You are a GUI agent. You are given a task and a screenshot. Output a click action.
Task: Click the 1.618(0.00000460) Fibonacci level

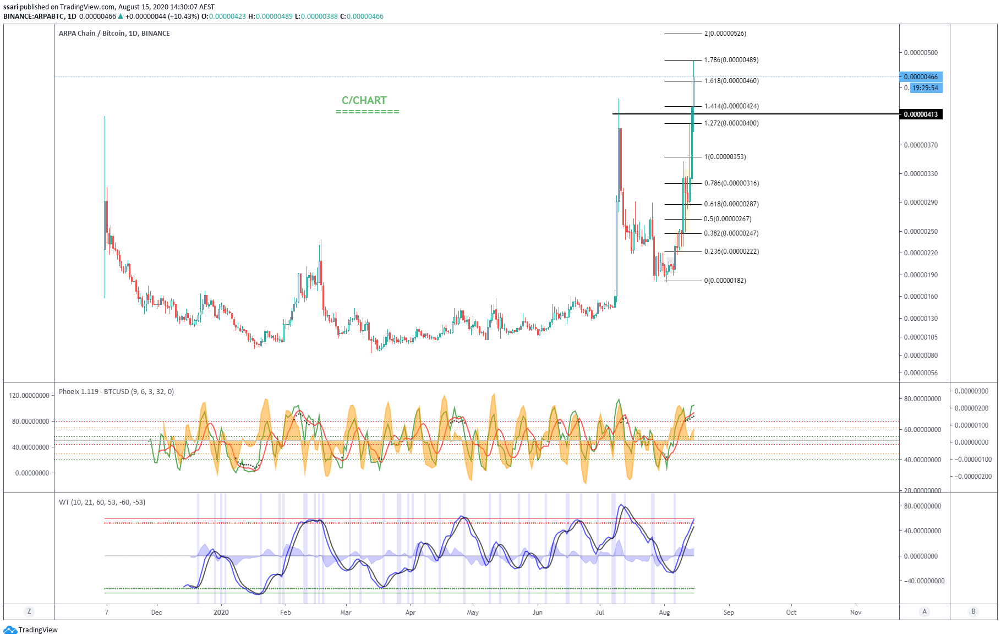click(731, 81)
